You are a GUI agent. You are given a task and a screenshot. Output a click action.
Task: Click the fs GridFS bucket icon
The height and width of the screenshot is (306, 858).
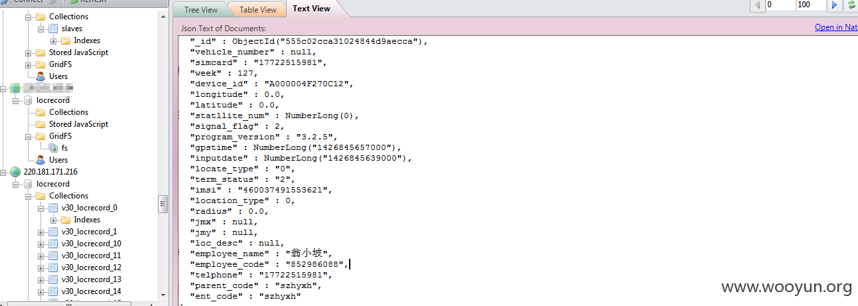[x=53, y=148]
